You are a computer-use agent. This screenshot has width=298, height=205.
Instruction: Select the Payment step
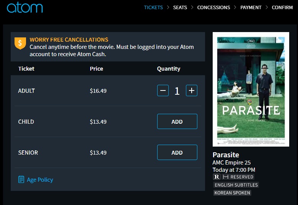[x=251, y=7]
